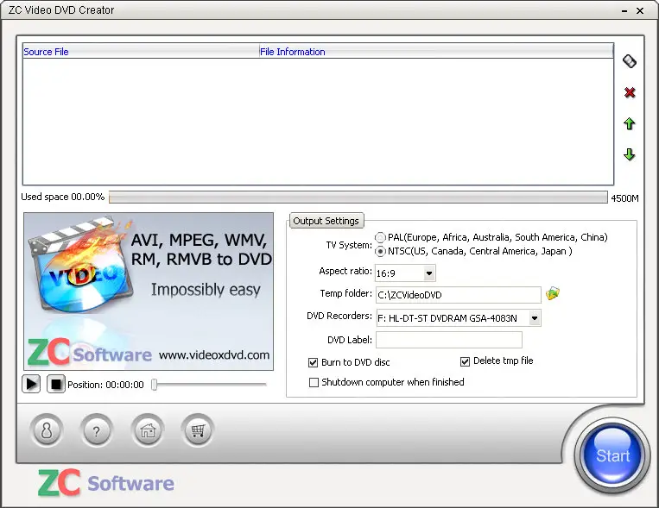Screen dimensions: 659x508
Task: Click the blue Start button
Action: [x=611, y=455]
